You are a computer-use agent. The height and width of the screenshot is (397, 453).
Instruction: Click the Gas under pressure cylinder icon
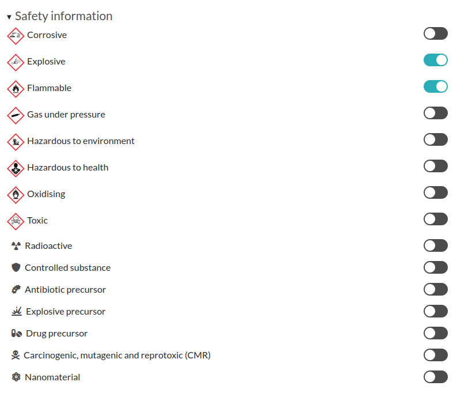point(16,115)
